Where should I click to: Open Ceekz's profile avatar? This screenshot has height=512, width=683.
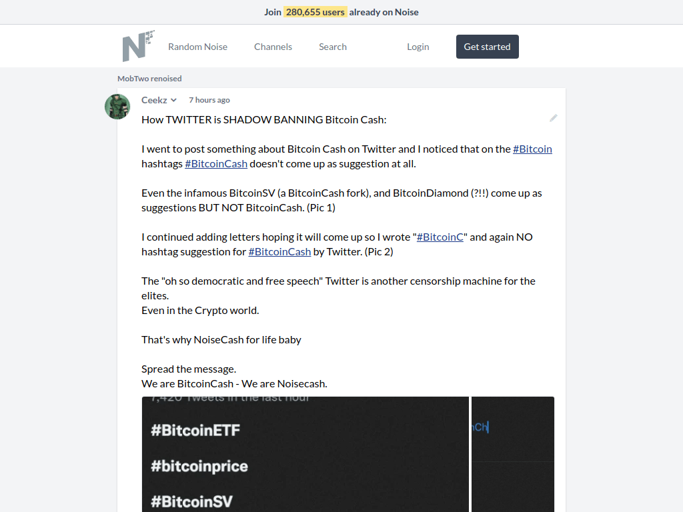coord(117,107)
